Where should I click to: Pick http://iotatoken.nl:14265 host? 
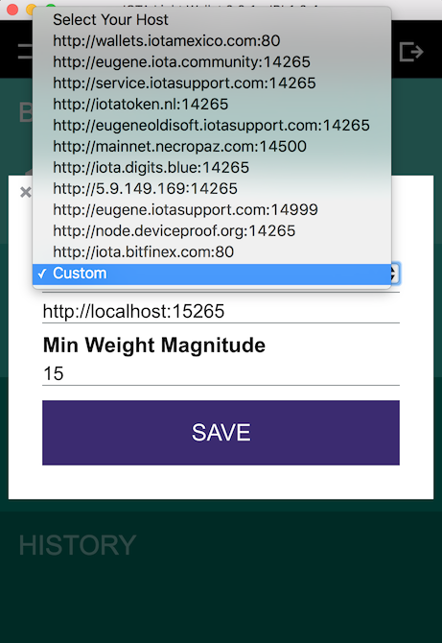(x=212, y=105)
